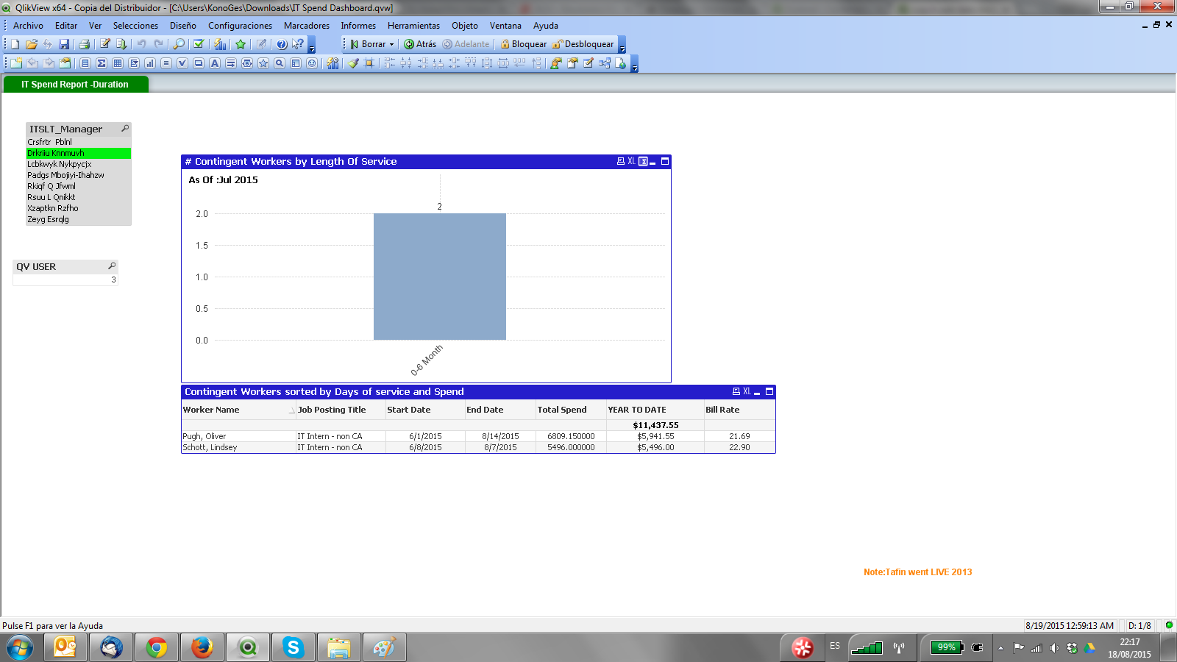The height and width of the screenshot is (662, 1177).
Task: Click the Print icon in main toolbar
Action: (x=84, y=44)
